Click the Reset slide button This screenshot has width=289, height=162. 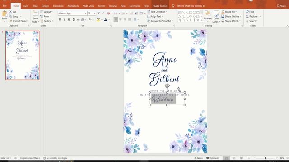pos(45,16)
